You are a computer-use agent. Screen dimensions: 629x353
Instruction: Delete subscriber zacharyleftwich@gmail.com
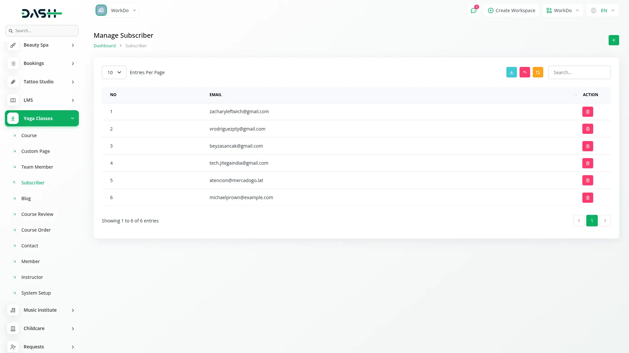588,112
